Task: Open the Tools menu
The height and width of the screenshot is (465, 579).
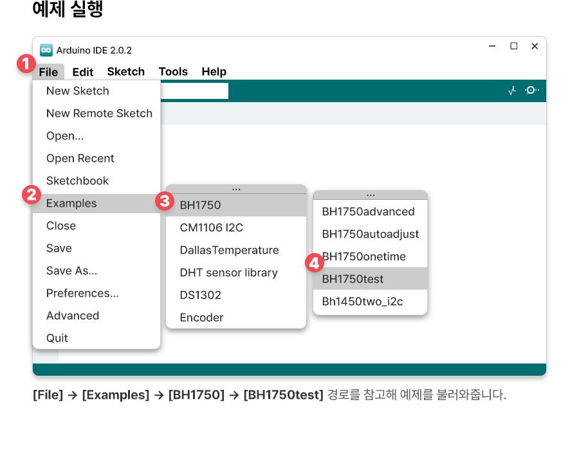Action: click(x=173, y=72)
